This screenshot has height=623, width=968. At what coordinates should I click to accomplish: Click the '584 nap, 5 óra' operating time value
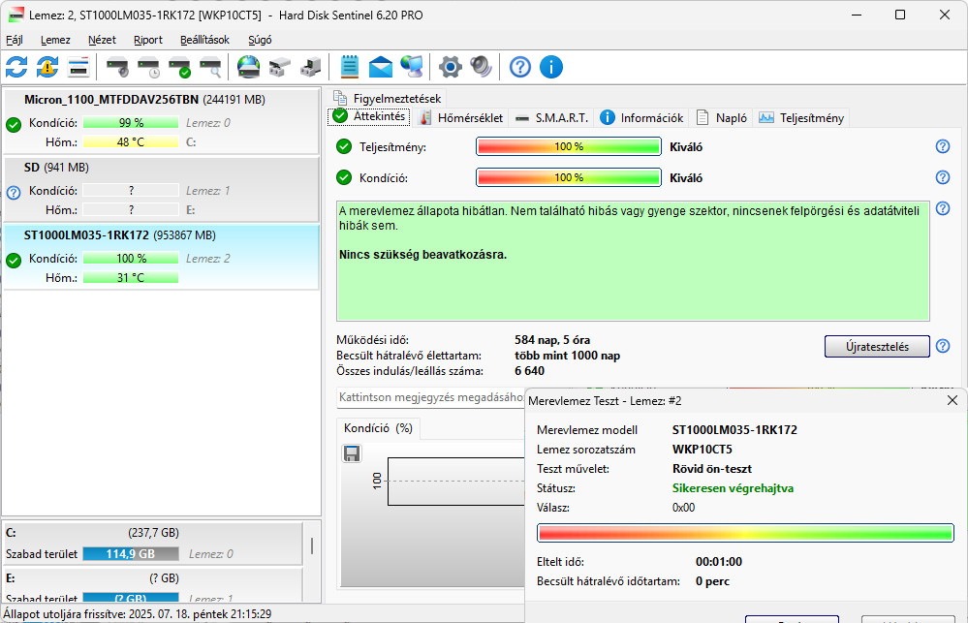tap(552, 340)
